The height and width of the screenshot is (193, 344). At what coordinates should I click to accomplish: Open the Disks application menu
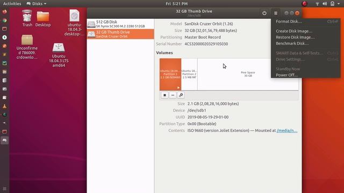coord(37,4)
